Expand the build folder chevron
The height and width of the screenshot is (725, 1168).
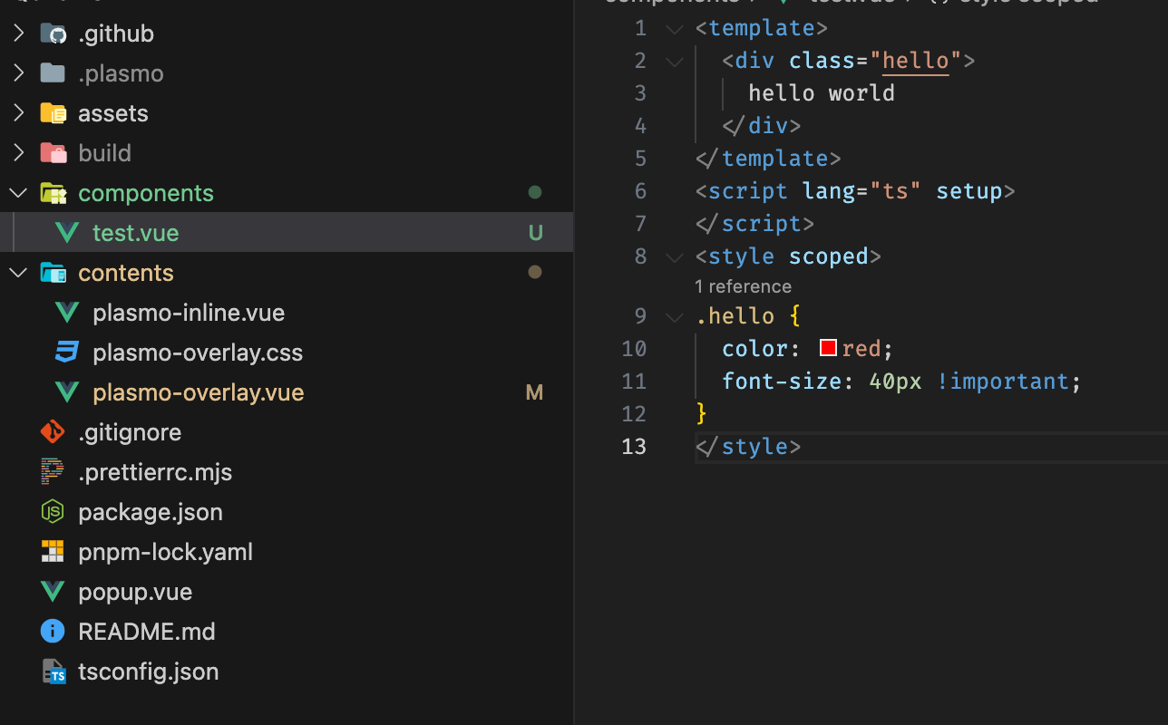pos(18,153)
